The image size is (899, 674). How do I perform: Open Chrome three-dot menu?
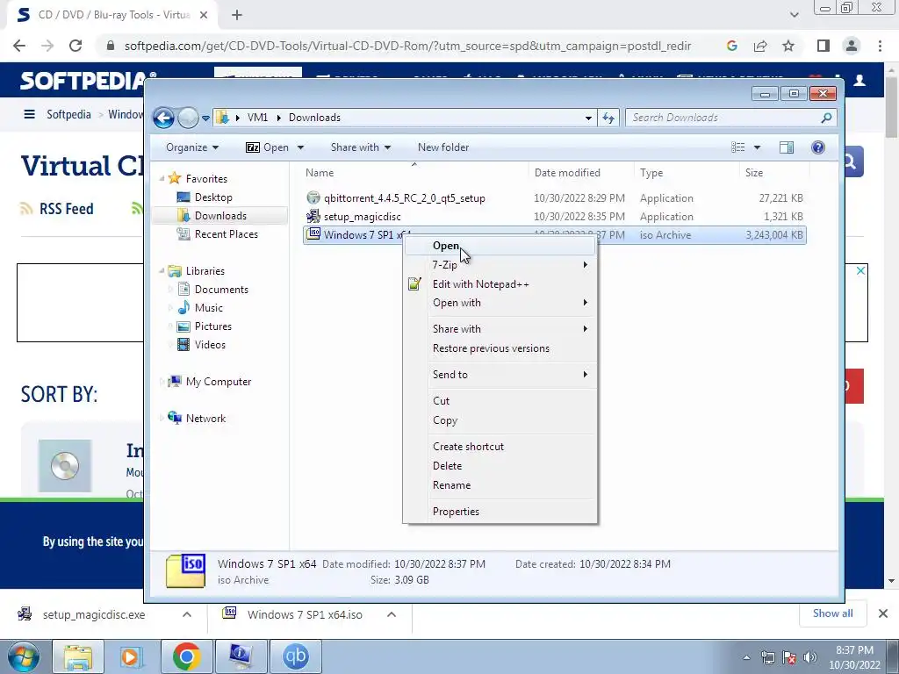pos(880,46)
